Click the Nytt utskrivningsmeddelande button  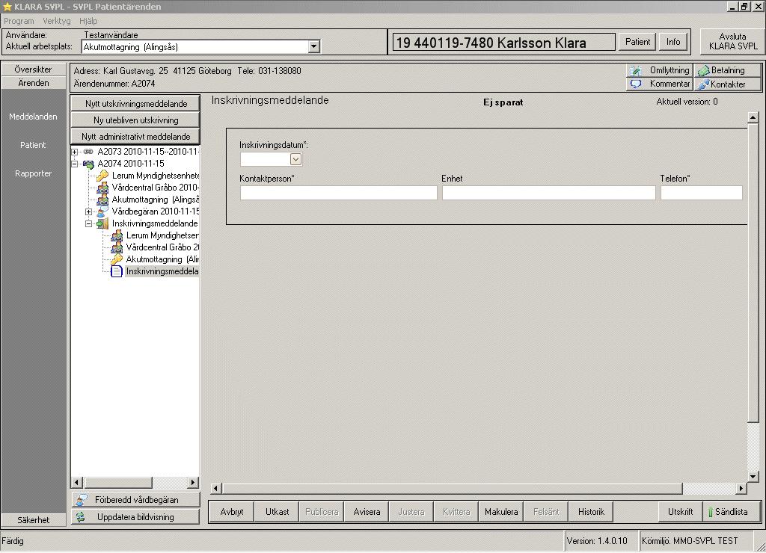tap(136, 103)
